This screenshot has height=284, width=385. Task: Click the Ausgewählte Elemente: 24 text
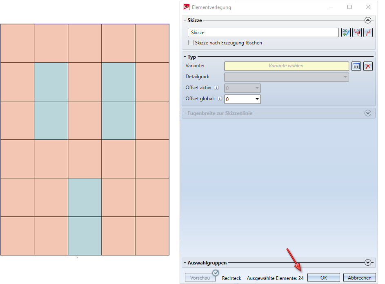275,278
